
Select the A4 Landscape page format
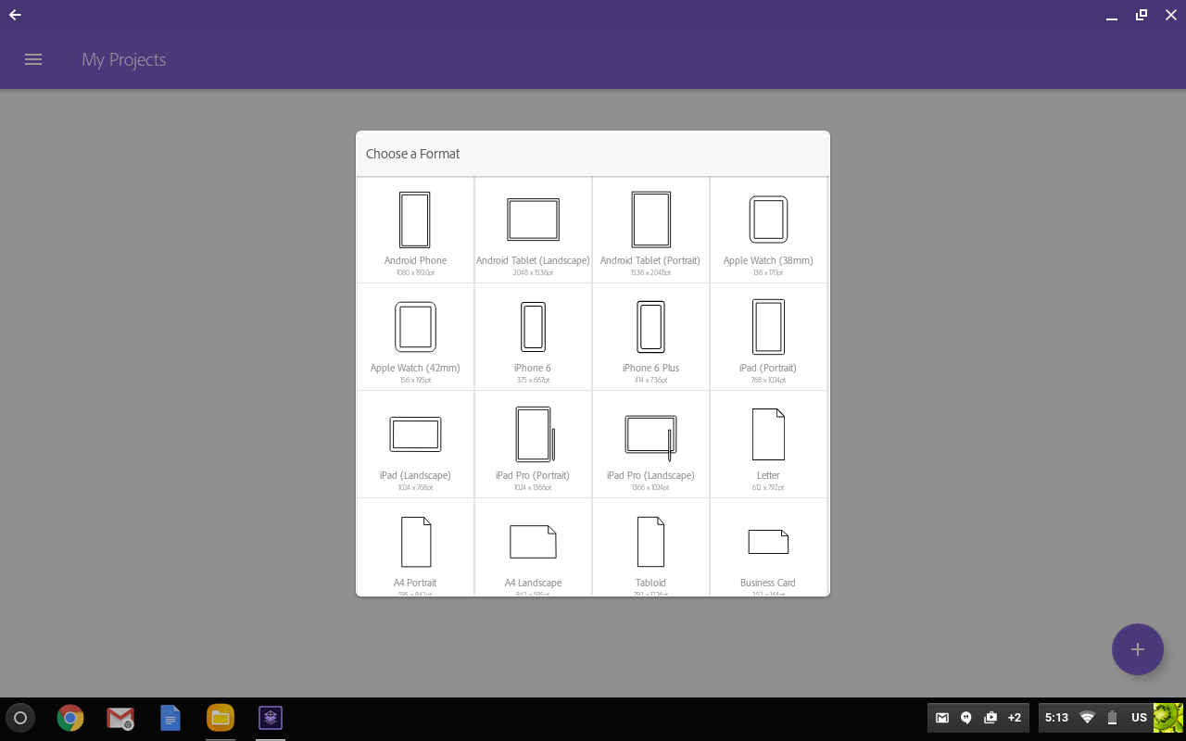(x=533, y=543)
